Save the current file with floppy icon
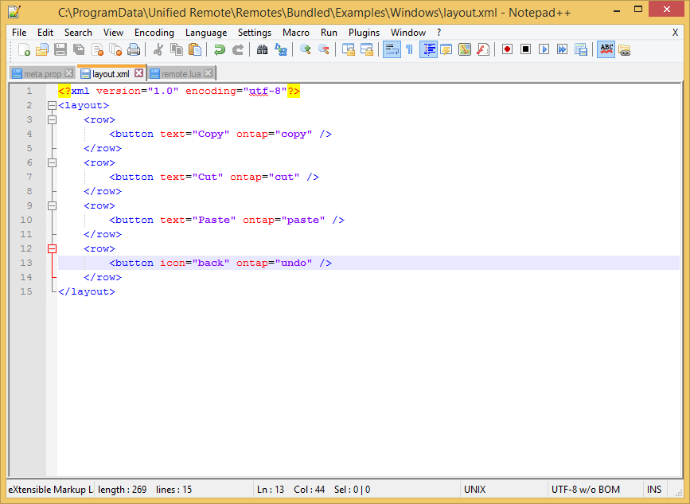This screenshot has height=504, width=690. pos(60,49)
